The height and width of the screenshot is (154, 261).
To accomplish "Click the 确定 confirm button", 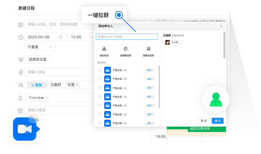I will [217, 121].
